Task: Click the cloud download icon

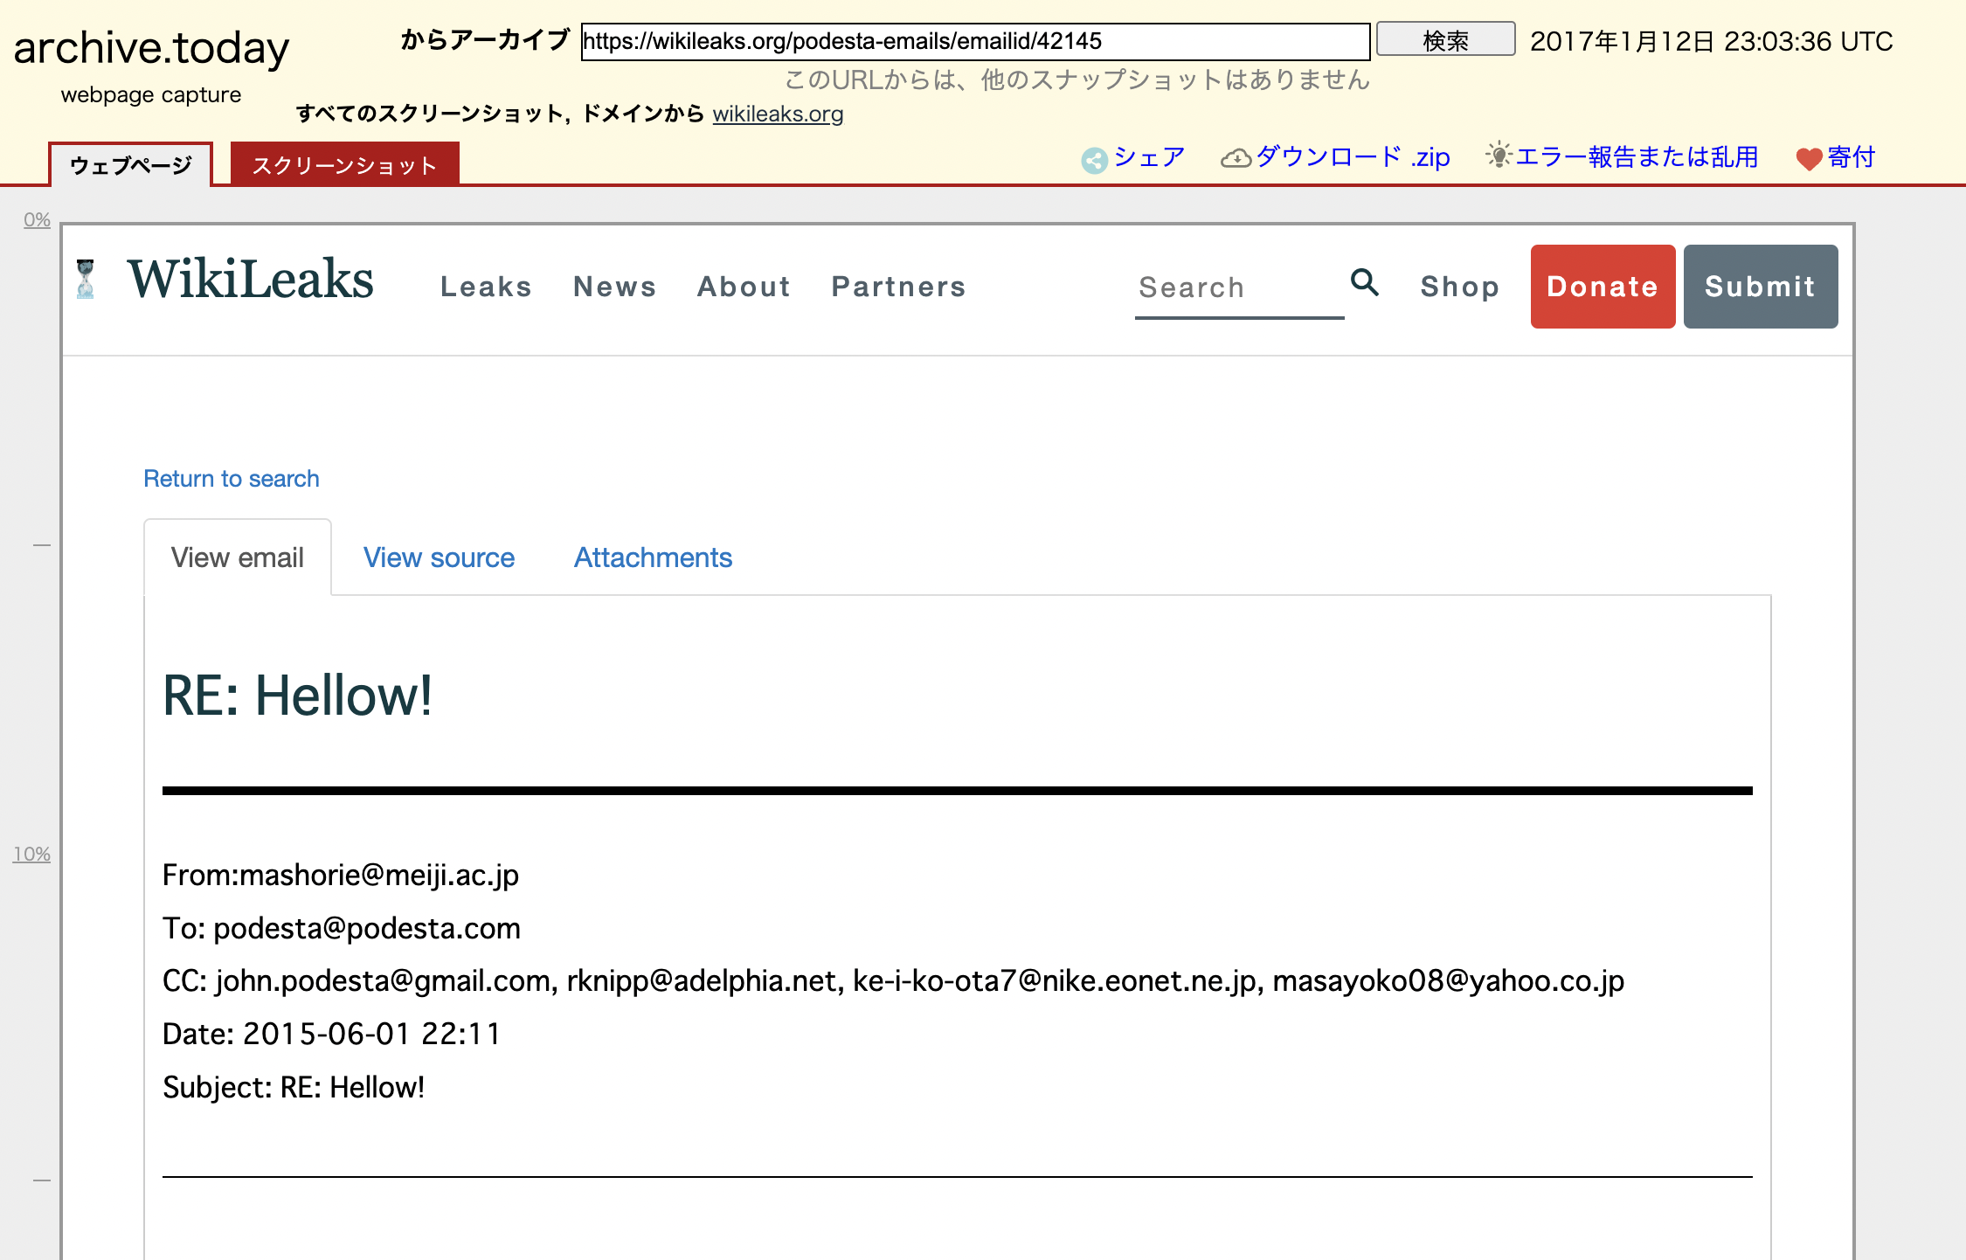Action: (1236, 158)
